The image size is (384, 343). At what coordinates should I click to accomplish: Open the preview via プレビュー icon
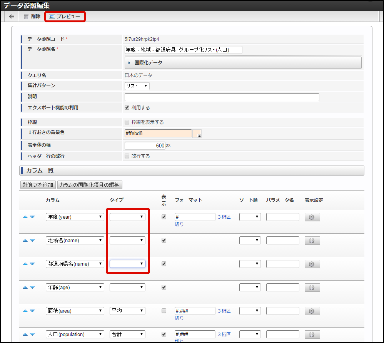click(52, 17)
